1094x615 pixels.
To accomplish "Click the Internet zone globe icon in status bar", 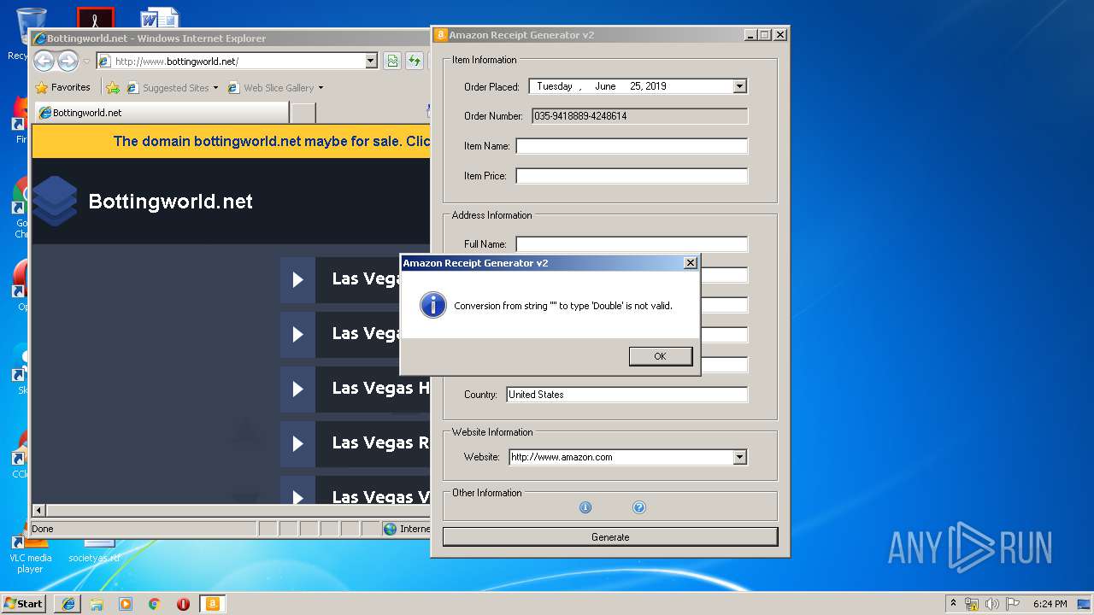I will click(391, 529).
